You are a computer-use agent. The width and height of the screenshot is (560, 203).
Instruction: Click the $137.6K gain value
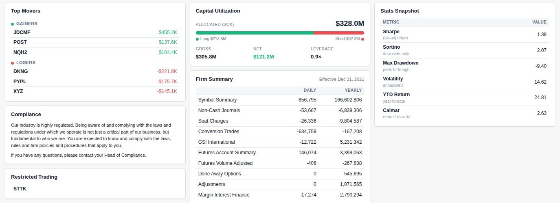pyautogui.click(x=168, y=42)
